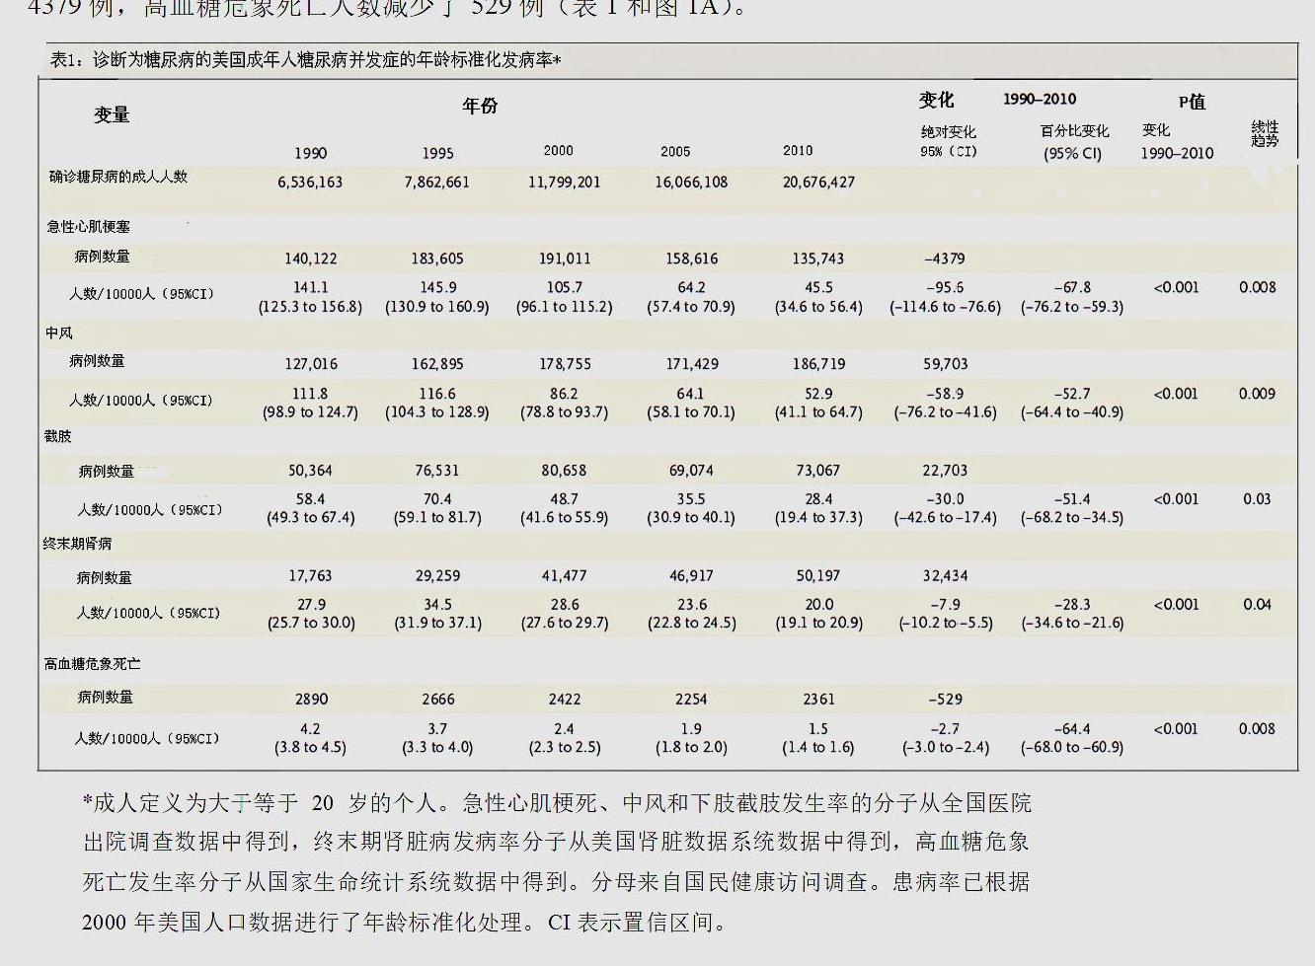Select the 140,122 case count
Viewport: 1315px width, 966px height.
click(x=310, y=259)
